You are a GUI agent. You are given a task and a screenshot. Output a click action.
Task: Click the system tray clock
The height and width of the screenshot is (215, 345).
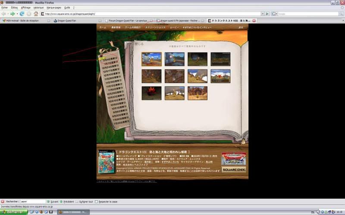tap(340, 212)
